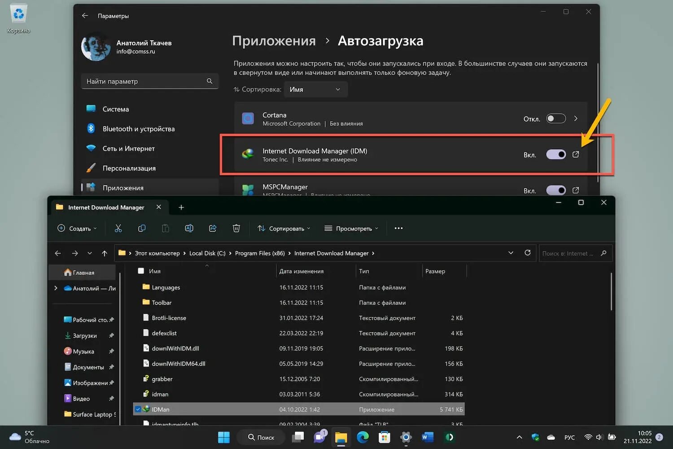673x449 pixels.
Task: Click the РУС language indicator in the tray
Action: click(x=569, y=437)
